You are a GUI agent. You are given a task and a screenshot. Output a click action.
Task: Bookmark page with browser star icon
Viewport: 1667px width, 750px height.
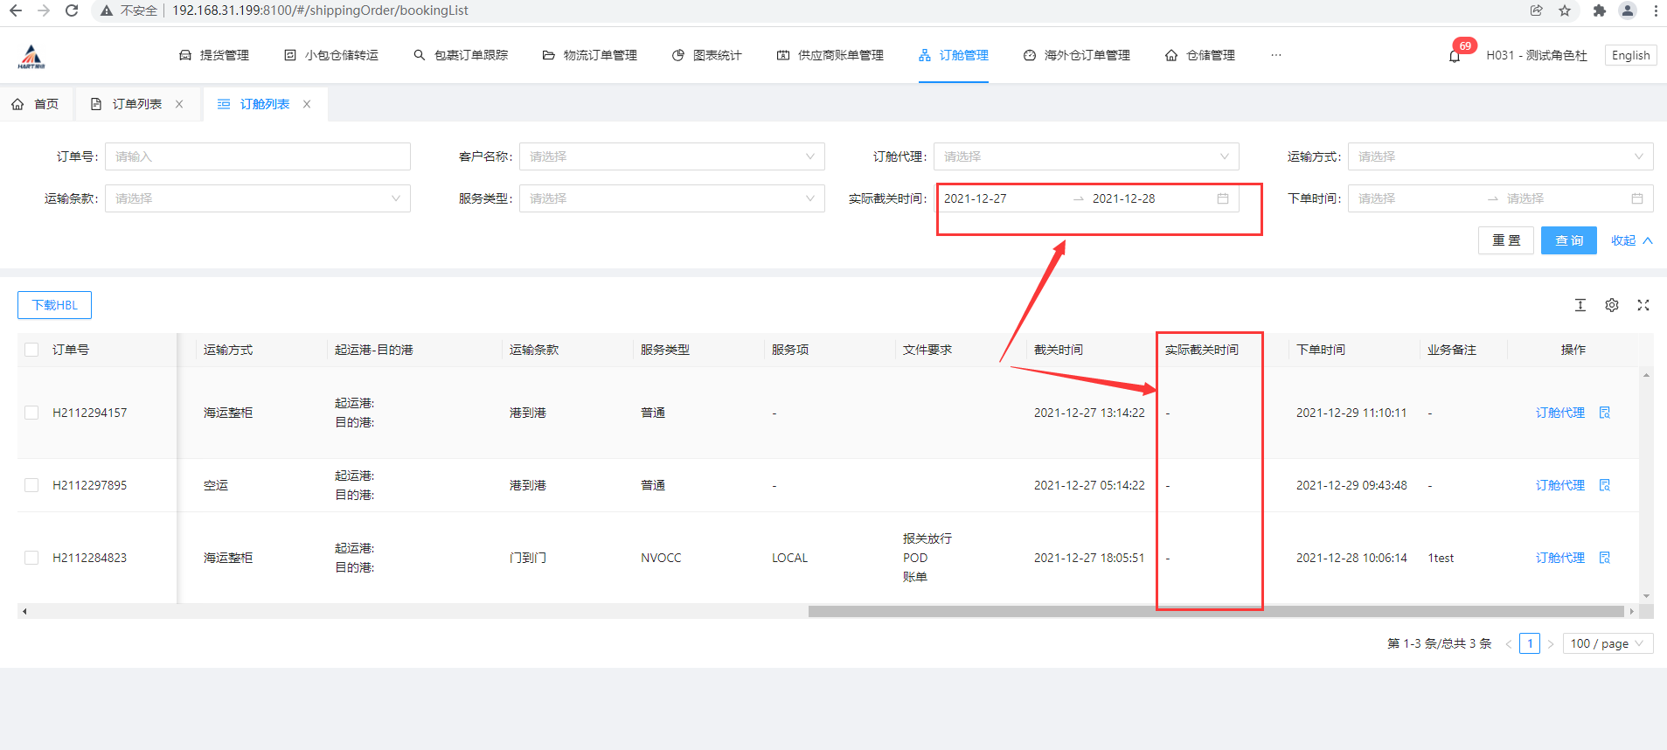coord(1565,10)
